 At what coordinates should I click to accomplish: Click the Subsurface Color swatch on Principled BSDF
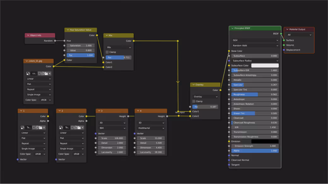point(265,65)
